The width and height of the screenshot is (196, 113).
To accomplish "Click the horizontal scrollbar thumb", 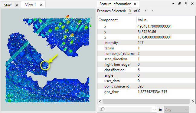I will 146,101.
